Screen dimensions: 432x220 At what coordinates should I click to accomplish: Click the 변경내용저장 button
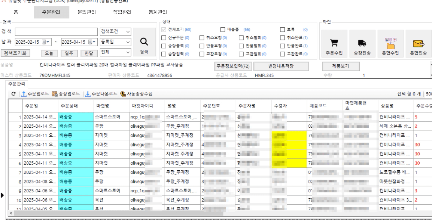point(281,66)
